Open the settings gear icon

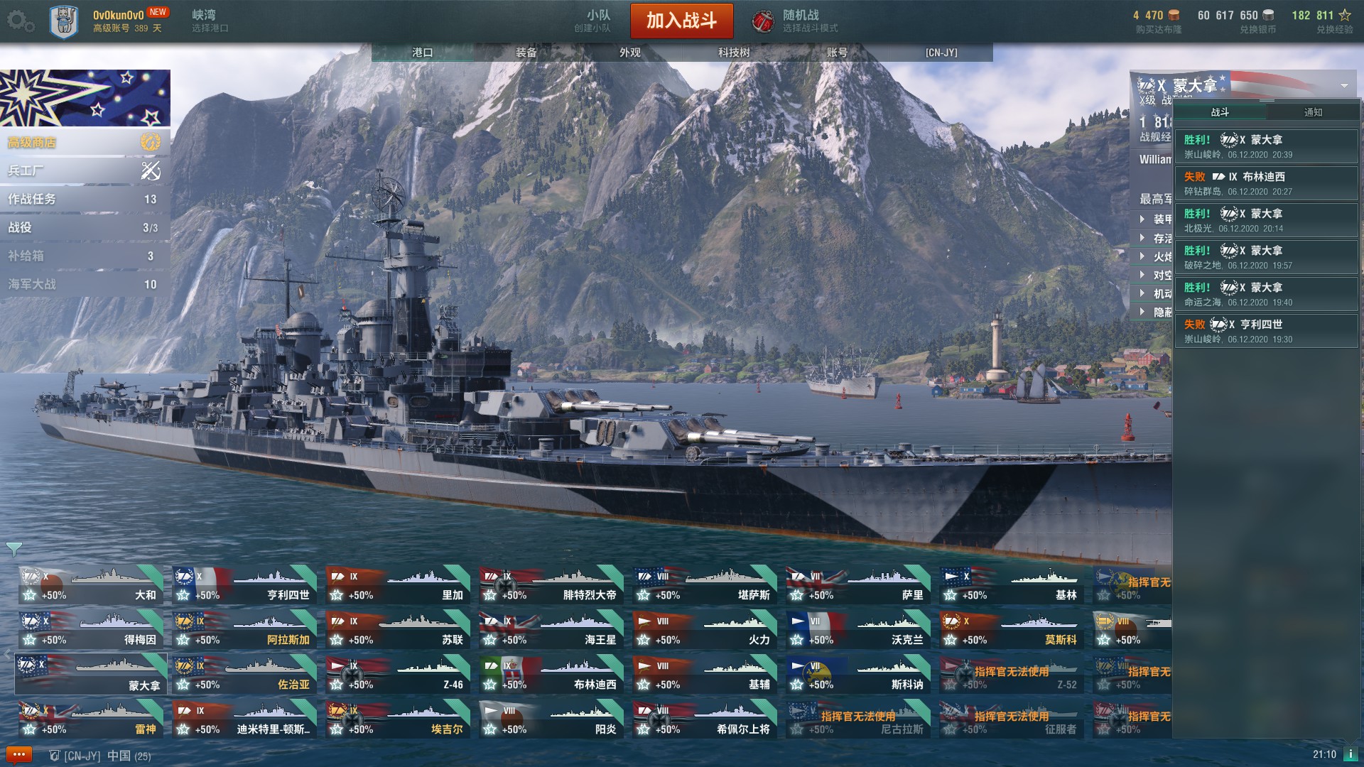(x=20, y=21)
